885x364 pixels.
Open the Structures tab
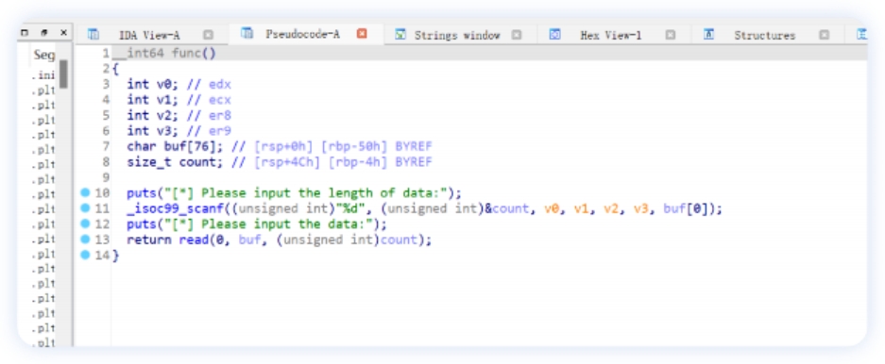[765, 35]
